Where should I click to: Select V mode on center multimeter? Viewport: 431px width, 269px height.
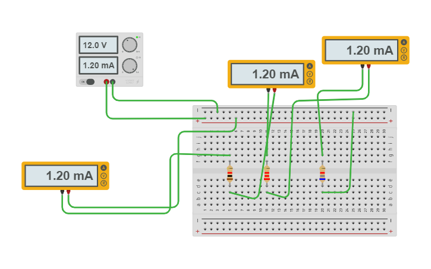click(309, 74)
